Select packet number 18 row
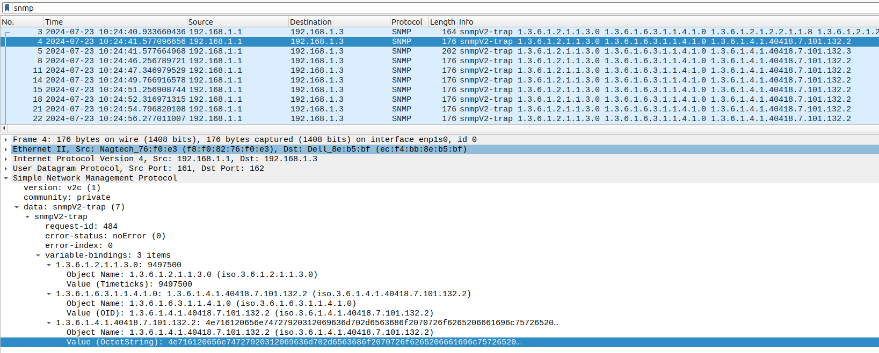Screen dimensions: 879x353 tap(439, 99)
